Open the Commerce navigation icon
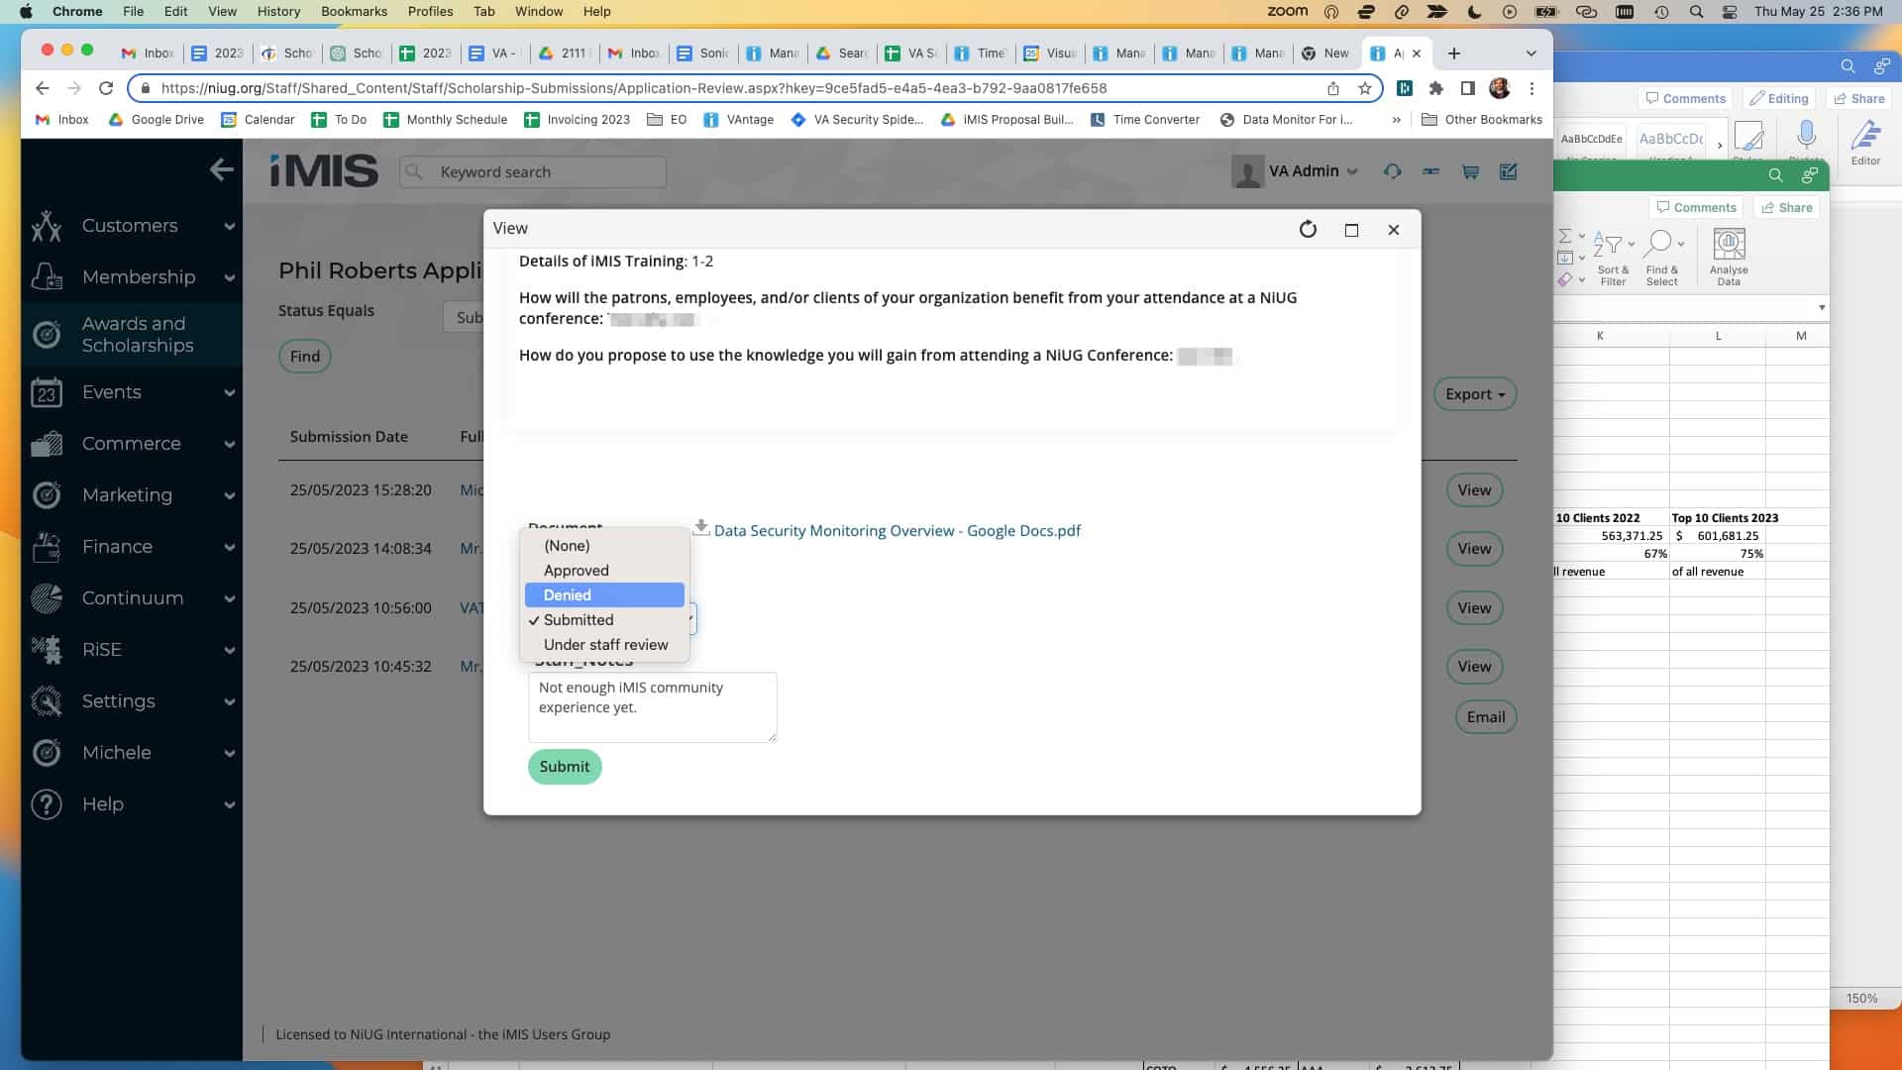The height and width of the screenshot is (1070, 1902). [47, 444]
